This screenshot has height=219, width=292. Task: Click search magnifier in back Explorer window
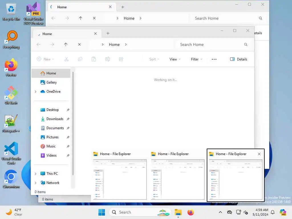(261, 18)
